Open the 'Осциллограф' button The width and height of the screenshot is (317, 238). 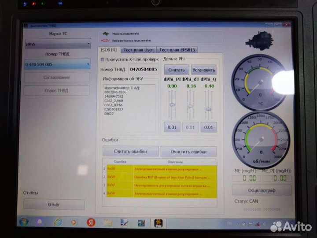point(262,190)
